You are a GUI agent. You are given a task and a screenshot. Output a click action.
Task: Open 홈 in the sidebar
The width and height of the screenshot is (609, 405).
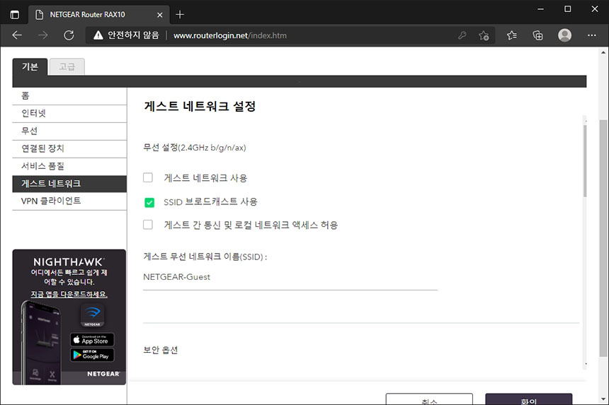69,96
